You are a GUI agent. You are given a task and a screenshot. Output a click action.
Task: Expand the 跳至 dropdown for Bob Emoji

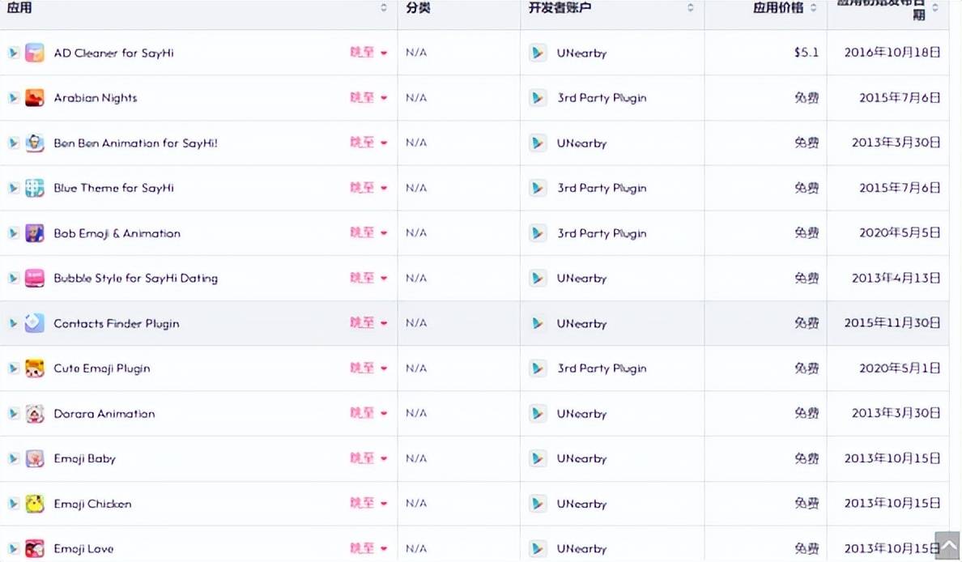tap(368, 233)
